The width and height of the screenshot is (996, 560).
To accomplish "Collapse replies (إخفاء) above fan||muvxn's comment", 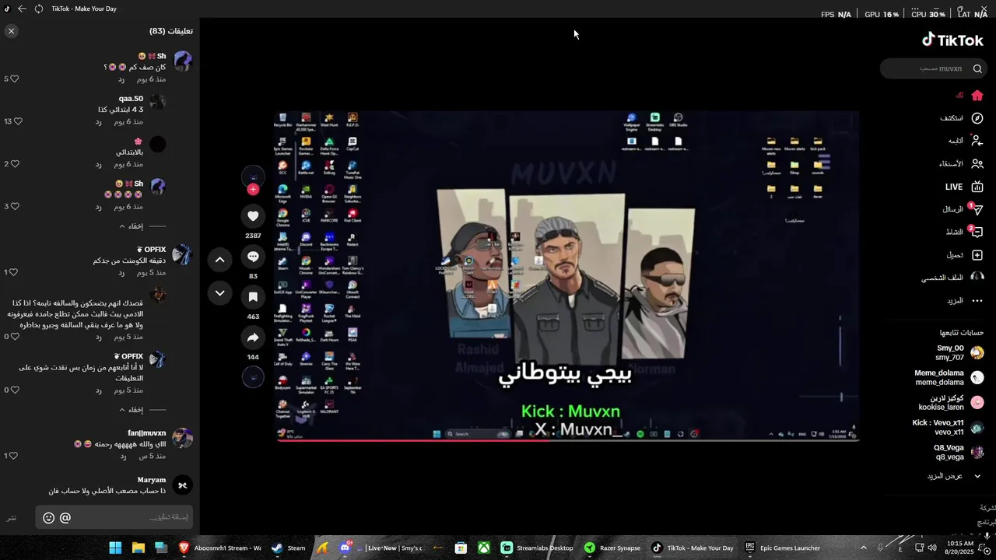I will pyautogui.click(x=131, y=410).
